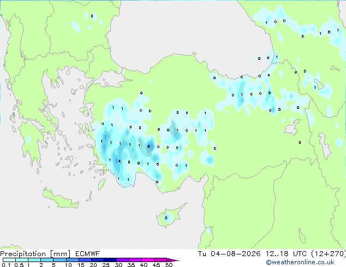Select the 30–35 mm purple legend swatch
The width and height of the screenshot is (346, 267).
pos(122,260)
